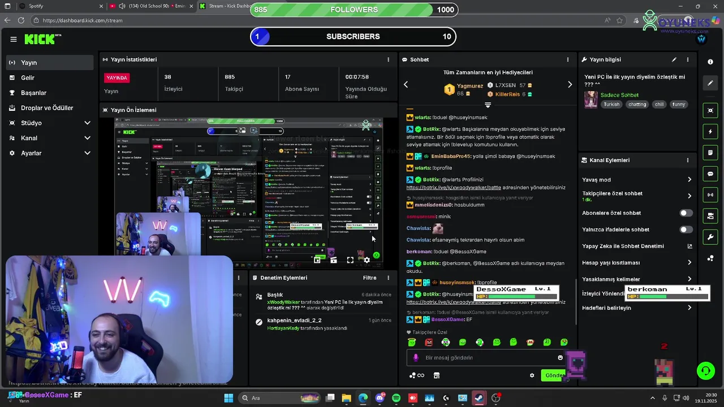Open Sohbet panel options menu
This screenshot has height=407, width=724.
click(x=568, y=59)
